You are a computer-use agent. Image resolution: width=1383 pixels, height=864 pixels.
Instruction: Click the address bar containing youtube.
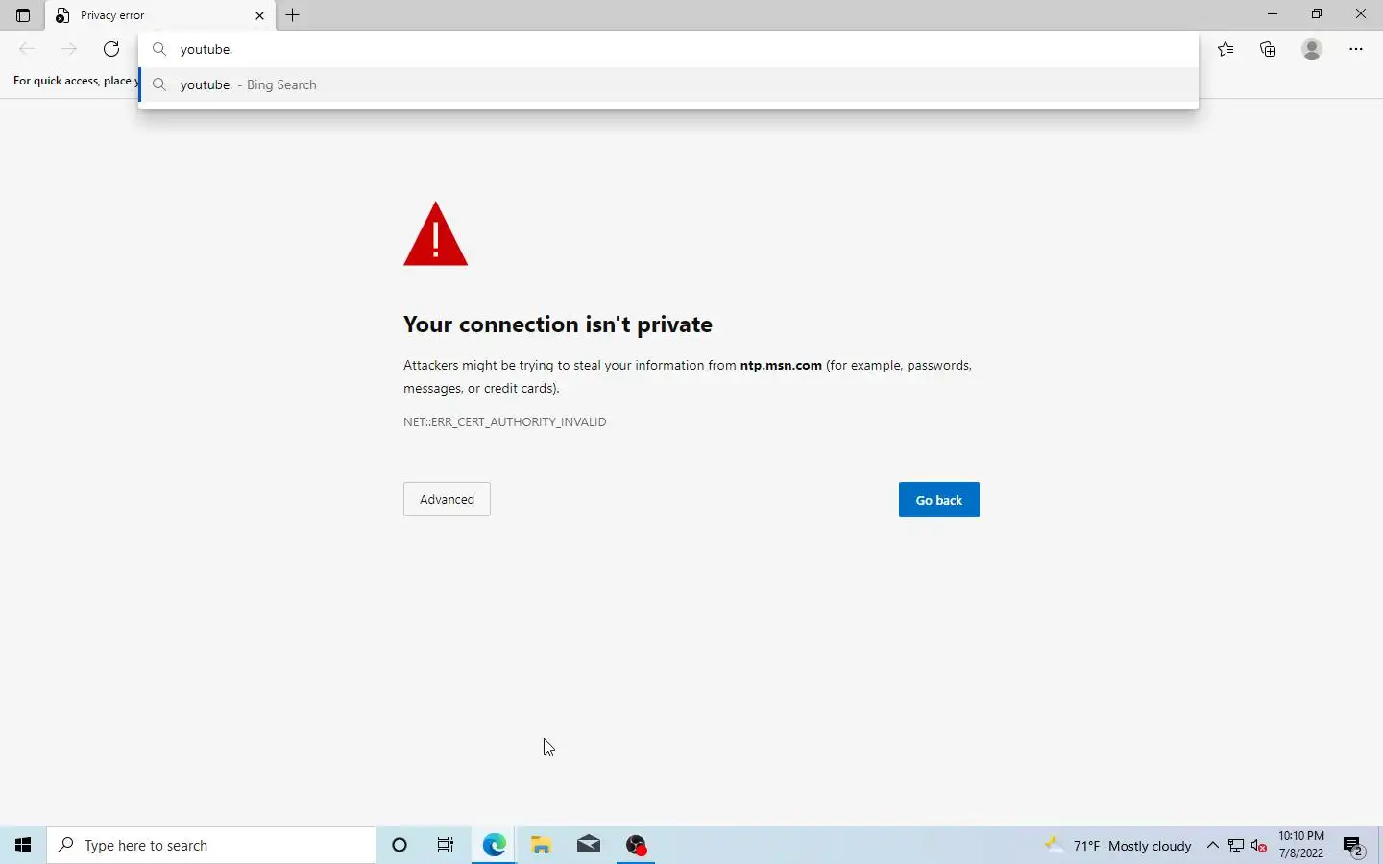668,49
